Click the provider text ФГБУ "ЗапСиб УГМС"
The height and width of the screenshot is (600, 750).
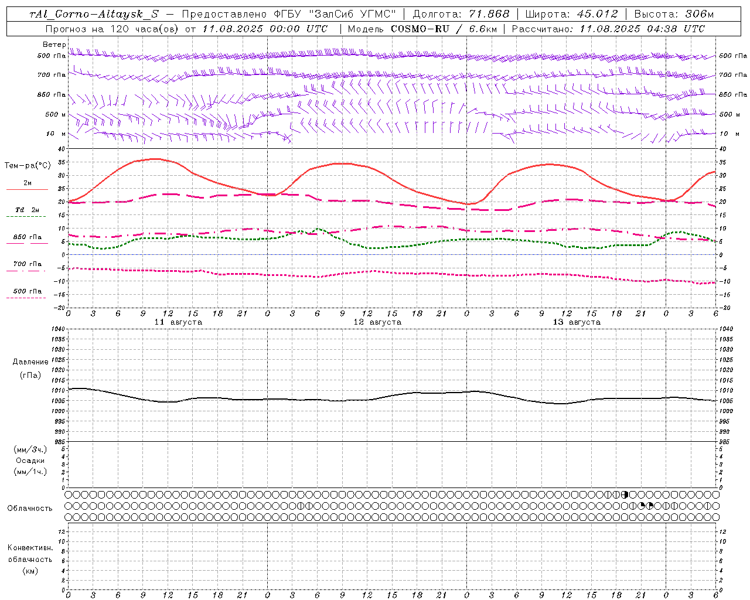(x=335, y=14)
